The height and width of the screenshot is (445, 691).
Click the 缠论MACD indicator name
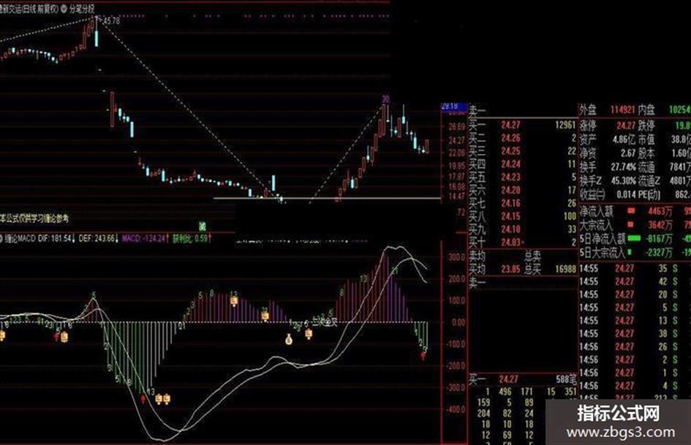pyautogui.click(x=20, y=238)
